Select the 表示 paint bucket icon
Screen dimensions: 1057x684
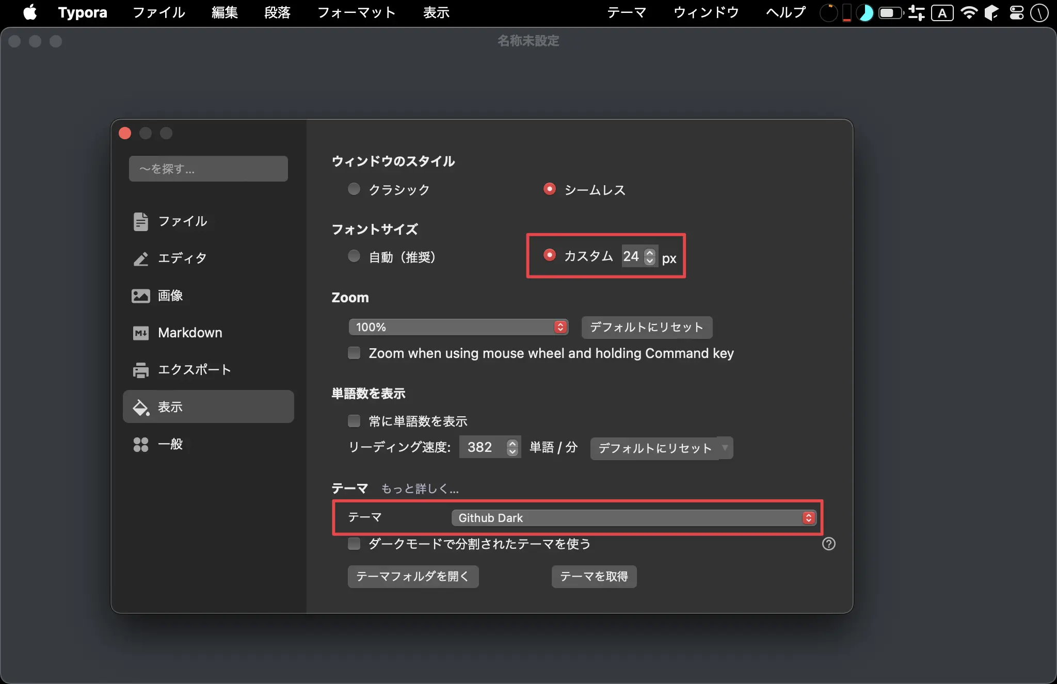click(140, 407)
